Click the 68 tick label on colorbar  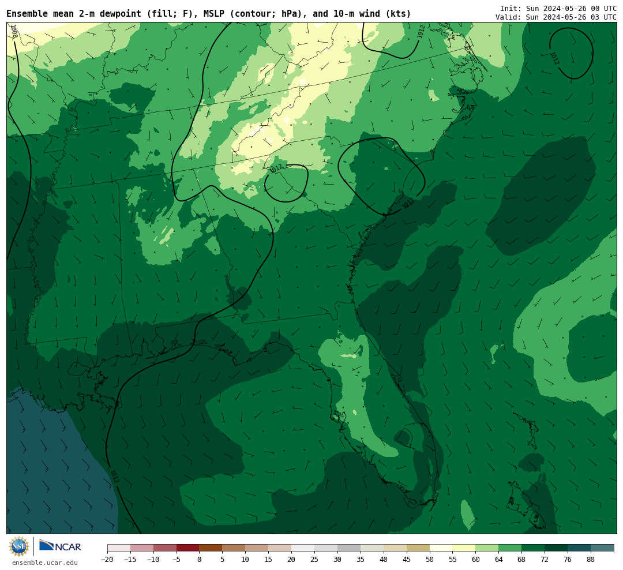[x=522, y=560]
